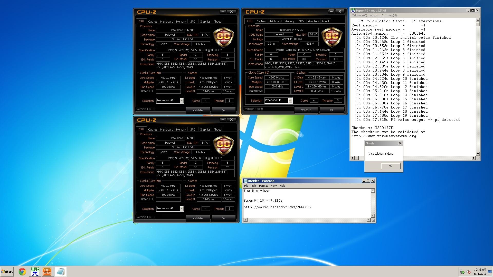Click 'The Big Viper' line in Notepad
This screenshot has height=277, width=493.
[x=257, y=191]
